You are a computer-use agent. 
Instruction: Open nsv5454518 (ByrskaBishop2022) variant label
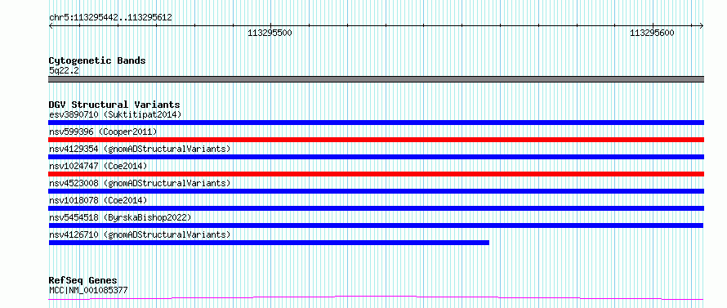click(x=120, y=217)
